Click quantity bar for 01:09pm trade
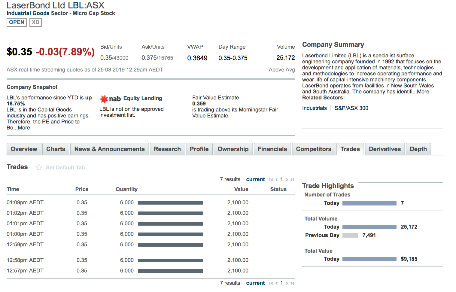Viewport: 456px width, 292px height. [171, 203]
